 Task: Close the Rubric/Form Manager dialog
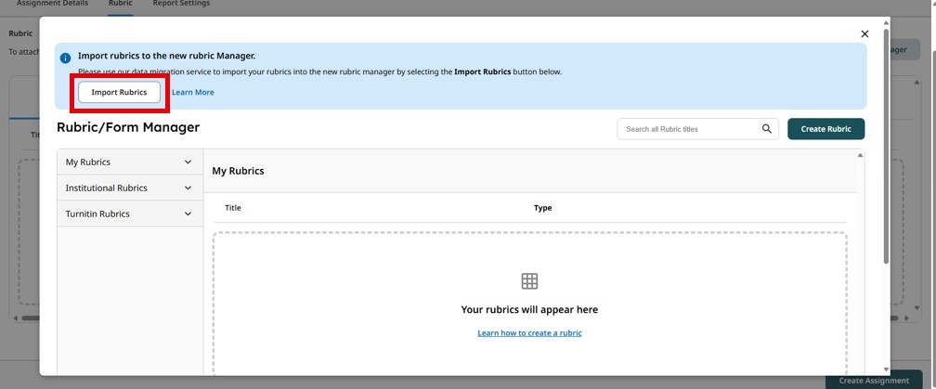[864, 34]
